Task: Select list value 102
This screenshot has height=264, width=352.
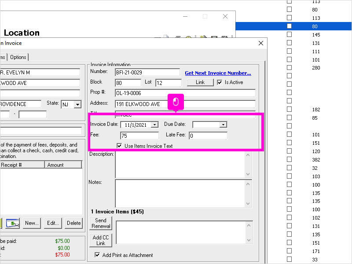Action: [316, 218]
